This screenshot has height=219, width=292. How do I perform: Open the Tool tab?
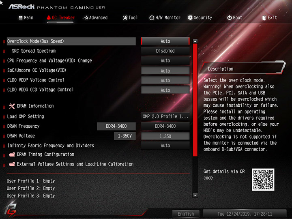(130, 18)
